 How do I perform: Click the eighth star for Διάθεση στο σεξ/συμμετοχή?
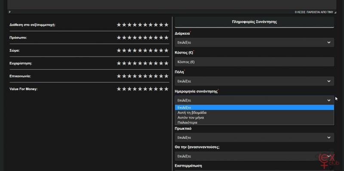pos(156,24)
